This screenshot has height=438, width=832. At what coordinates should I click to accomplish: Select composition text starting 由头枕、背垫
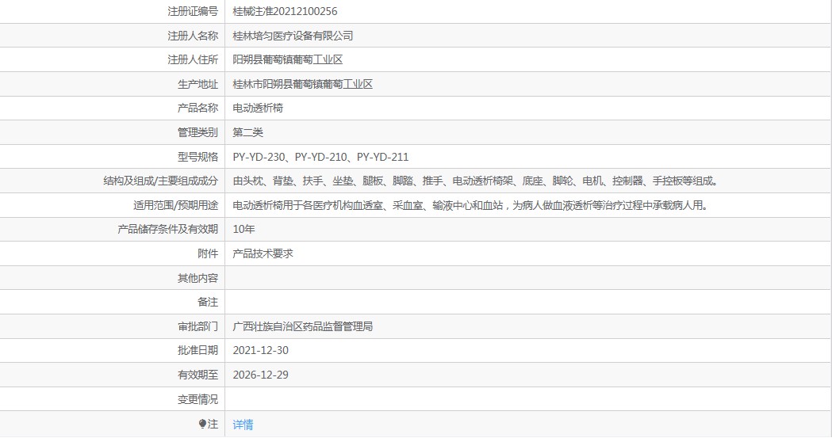pyautogui.click(x=476, y=181)
